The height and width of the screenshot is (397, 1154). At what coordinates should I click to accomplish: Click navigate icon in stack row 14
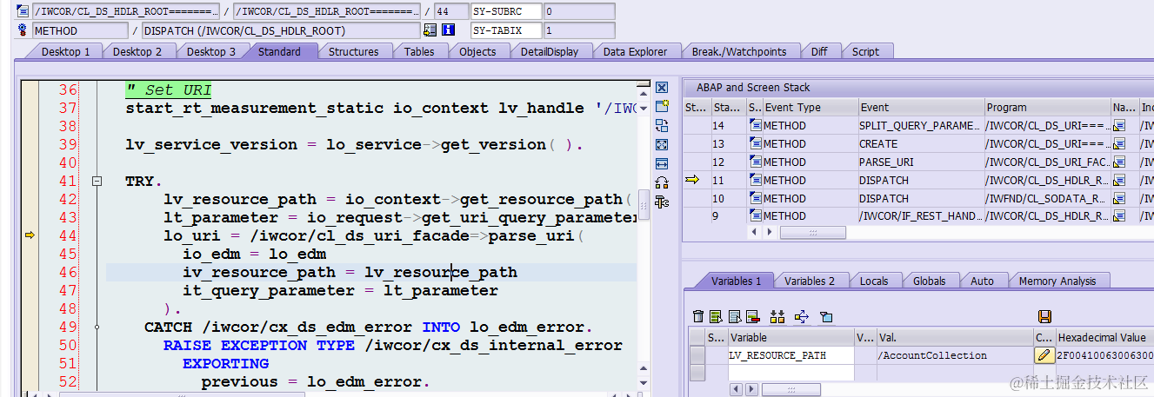point(1119,125)
